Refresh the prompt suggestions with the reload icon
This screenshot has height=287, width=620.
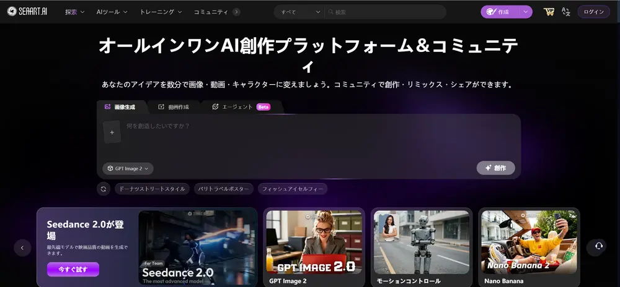point(103,189)
